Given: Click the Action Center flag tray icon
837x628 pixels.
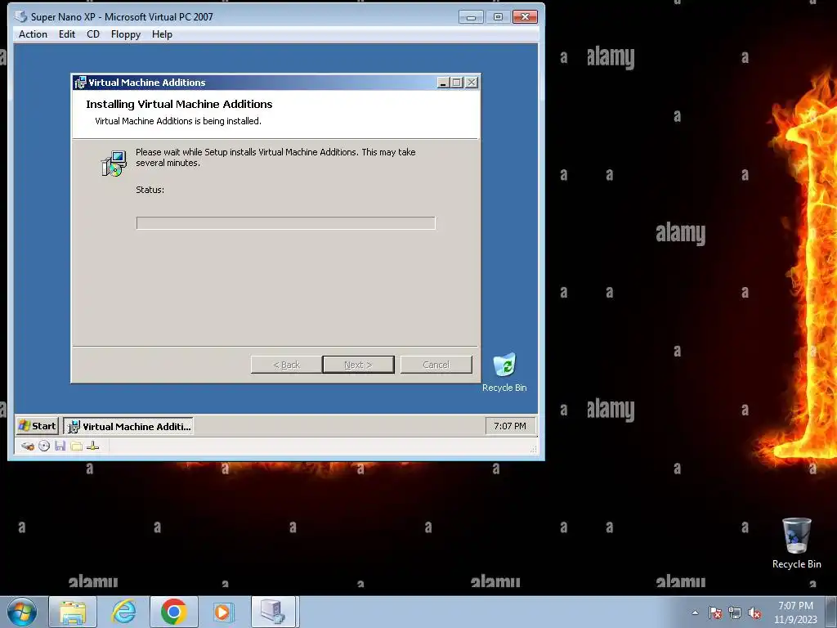Looking at the screenshot, I should pyautogui.click(x=714, y=613).
